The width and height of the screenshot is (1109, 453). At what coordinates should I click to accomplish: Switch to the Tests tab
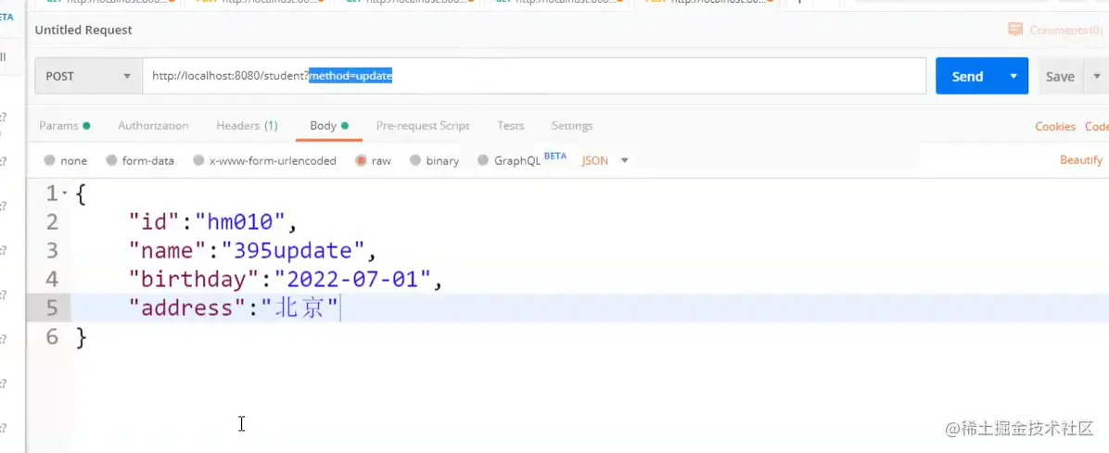click(x=510, y=126)
